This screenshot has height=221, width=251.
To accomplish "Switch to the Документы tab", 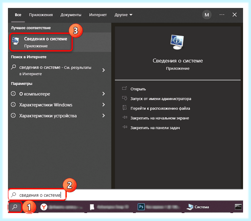I will click(71, 15).
